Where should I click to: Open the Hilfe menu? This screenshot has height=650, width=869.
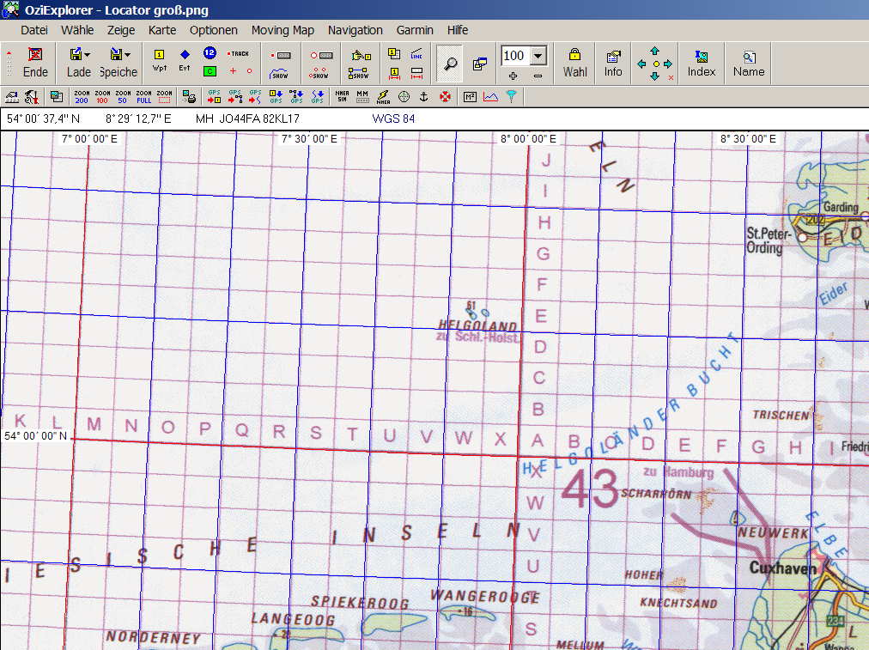[457, 30]
